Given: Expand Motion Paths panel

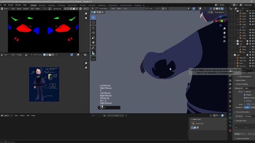Looking at the screenshot, I should (x=241, y=80).
